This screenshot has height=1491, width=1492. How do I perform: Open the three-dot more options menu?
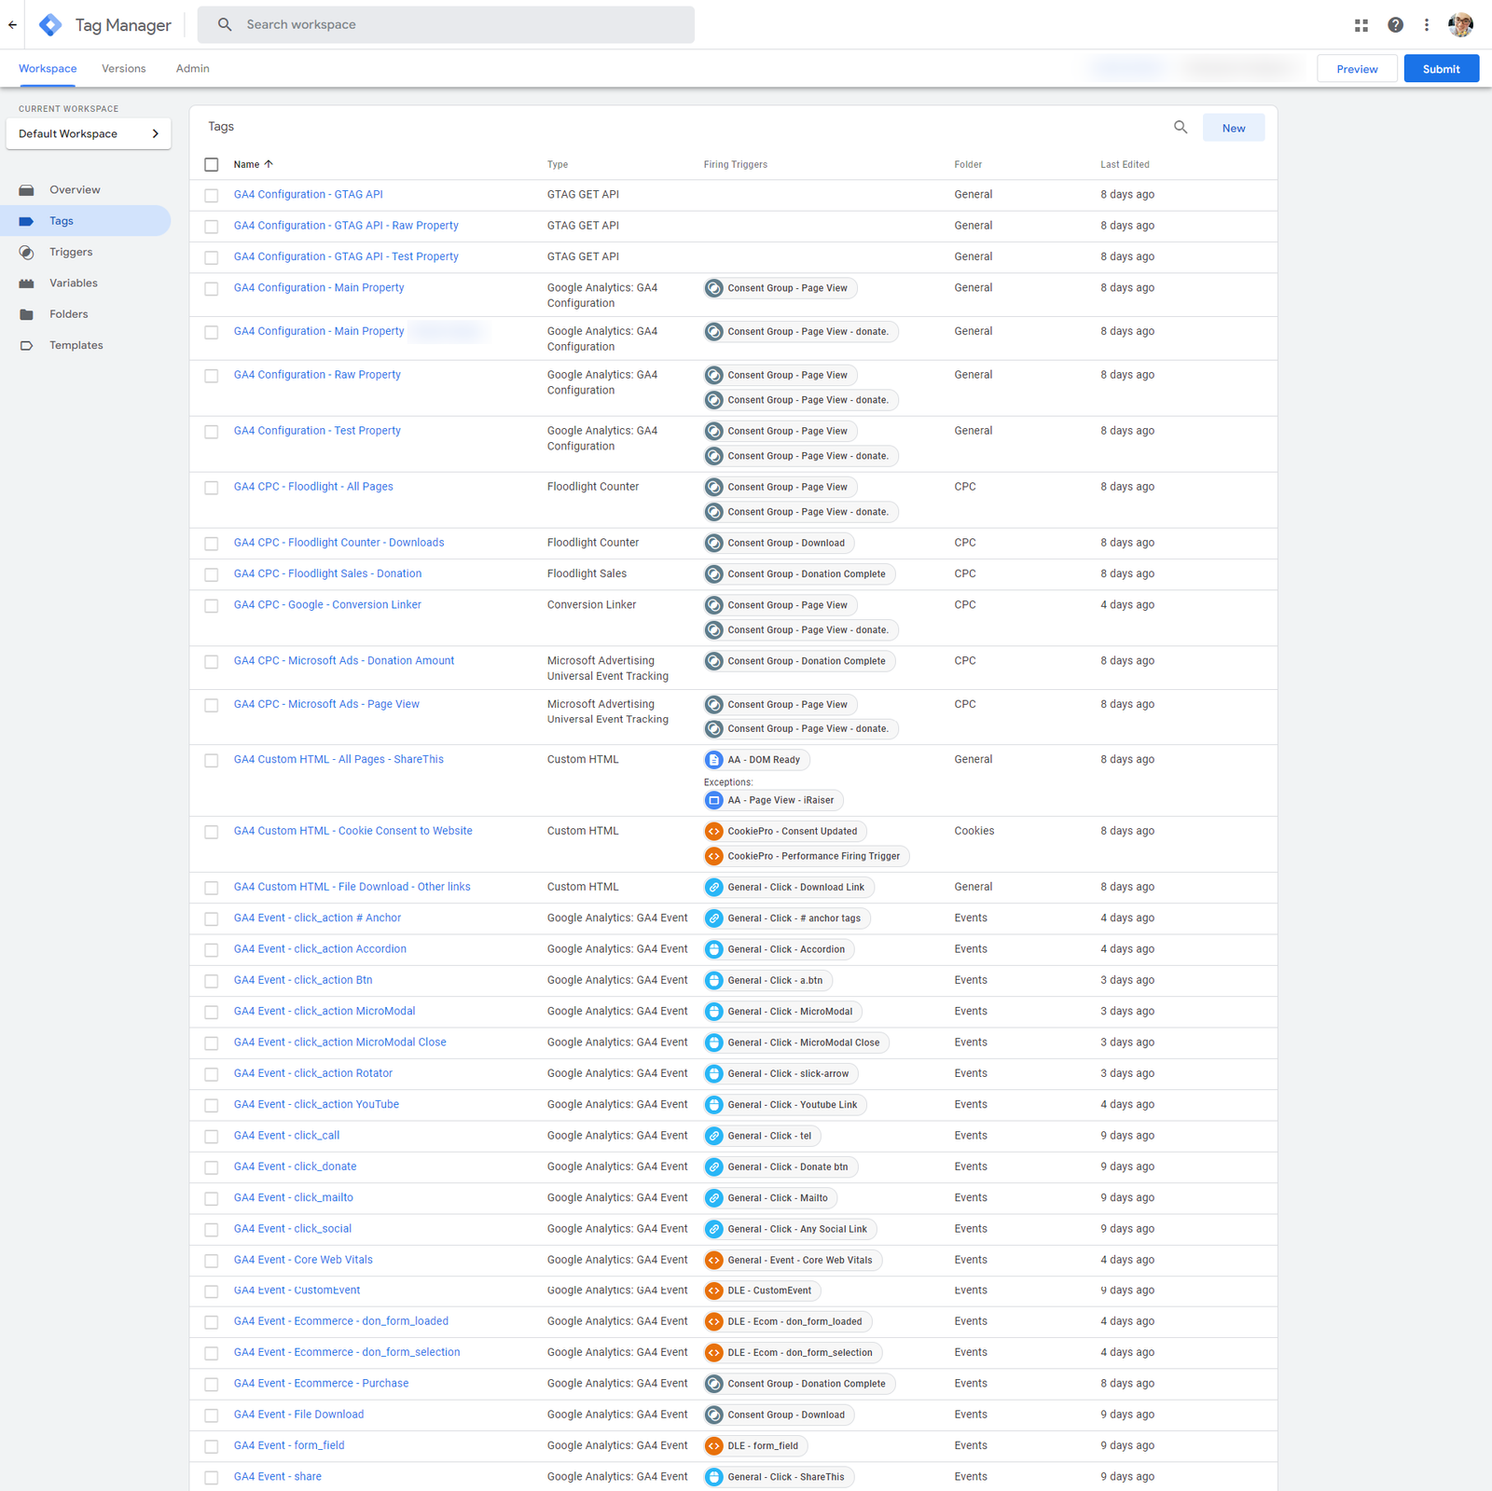click(1427, 25)
